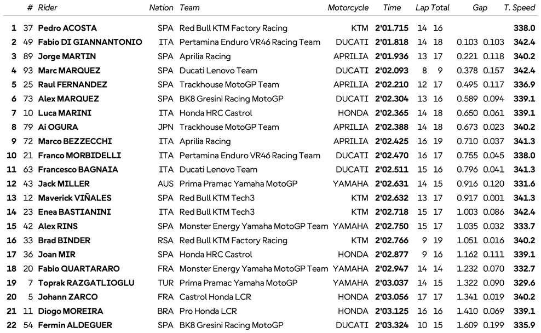Click Fabio QUARTARARO's time 2'02.947
541x333 pixels.
click(392, 269)
